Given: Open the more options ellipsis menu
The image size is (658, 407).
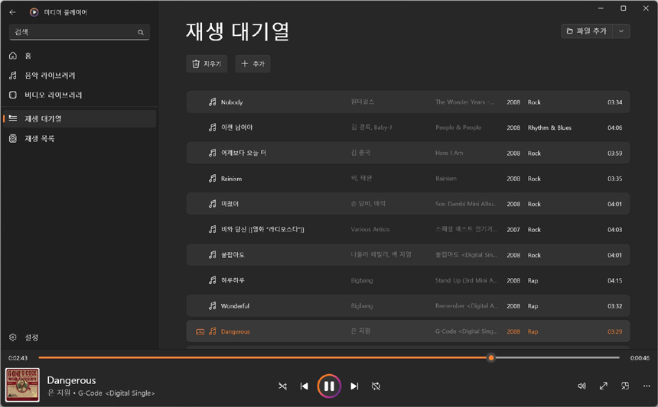Looking at the screenshot, I should click(x=647, y=386).
